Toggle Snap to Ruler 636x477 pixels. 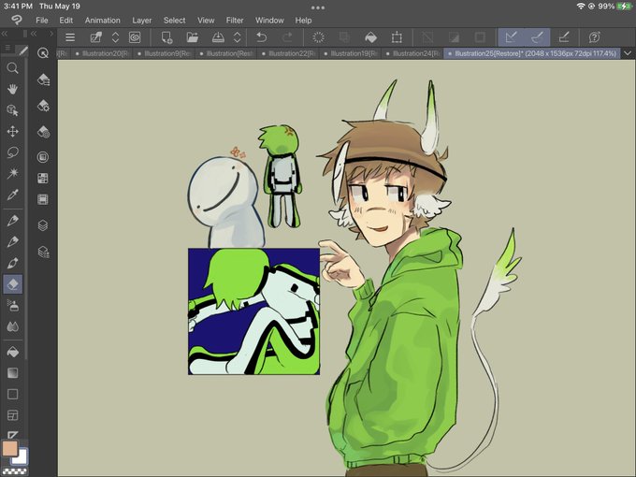(x=511, y=37)
